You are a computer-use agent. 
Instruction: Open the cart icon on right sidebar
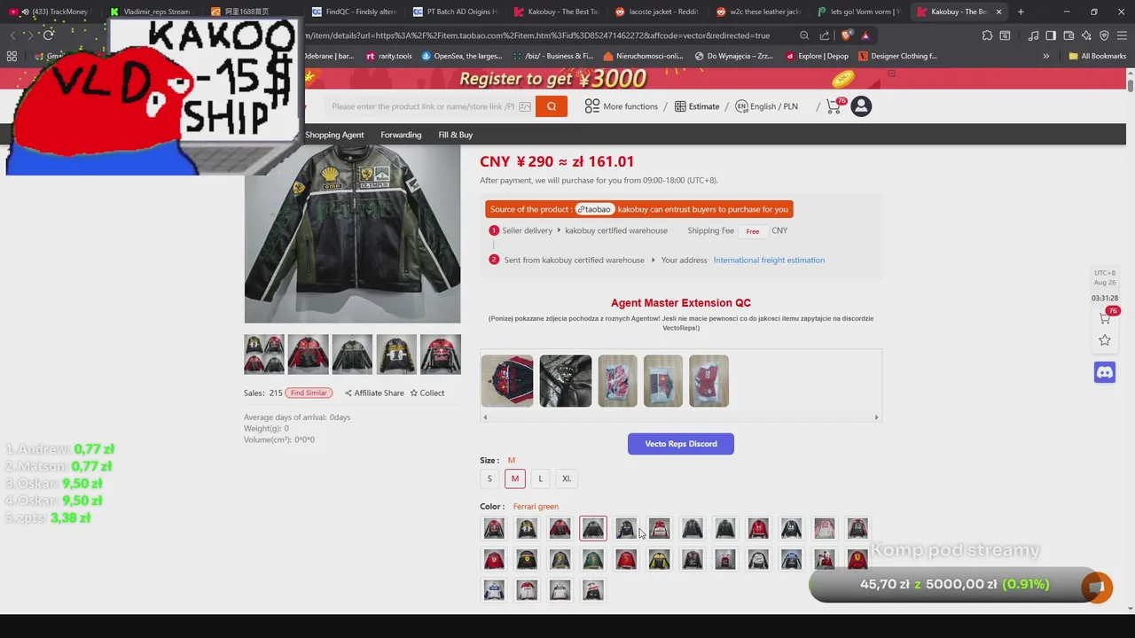(1106, 316)
